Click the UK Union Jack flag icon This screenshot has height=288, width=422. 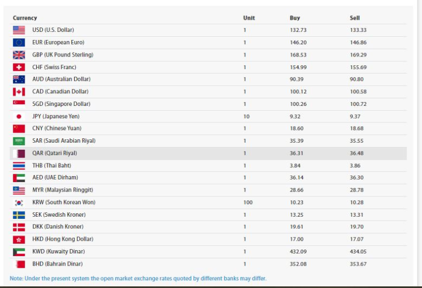coord(19,55)
